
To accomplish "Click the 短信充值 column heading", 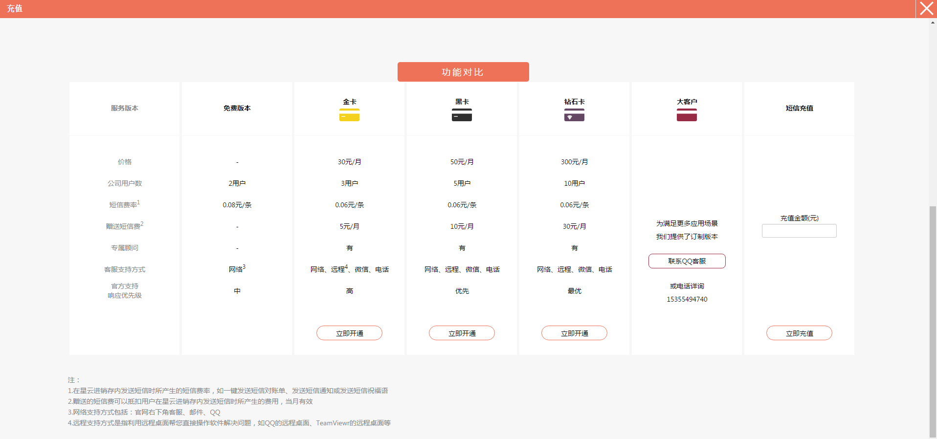I will (x=799, y=108).
